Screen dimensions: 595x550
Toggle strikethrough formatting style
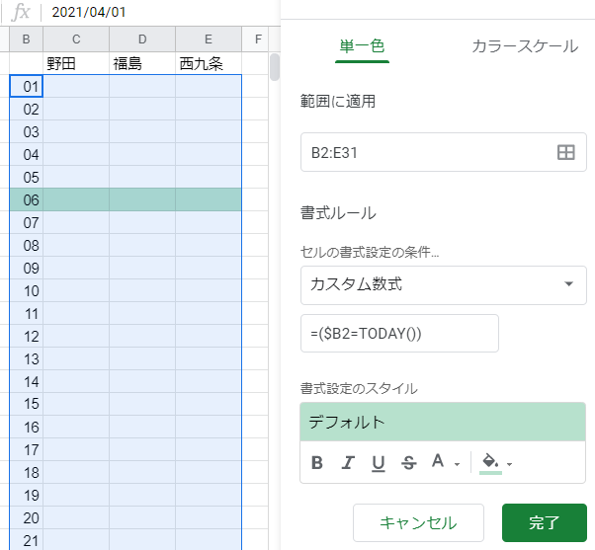point(408,463)
